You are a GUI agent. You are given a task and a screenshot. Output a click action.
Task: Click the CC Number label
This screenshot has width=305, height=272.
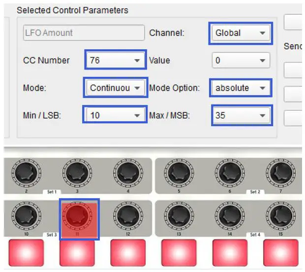click(x=46, y=61)
